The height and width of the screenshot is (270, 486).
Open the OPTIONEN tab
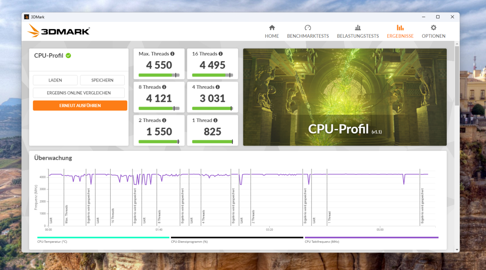[x=433, y=32]
